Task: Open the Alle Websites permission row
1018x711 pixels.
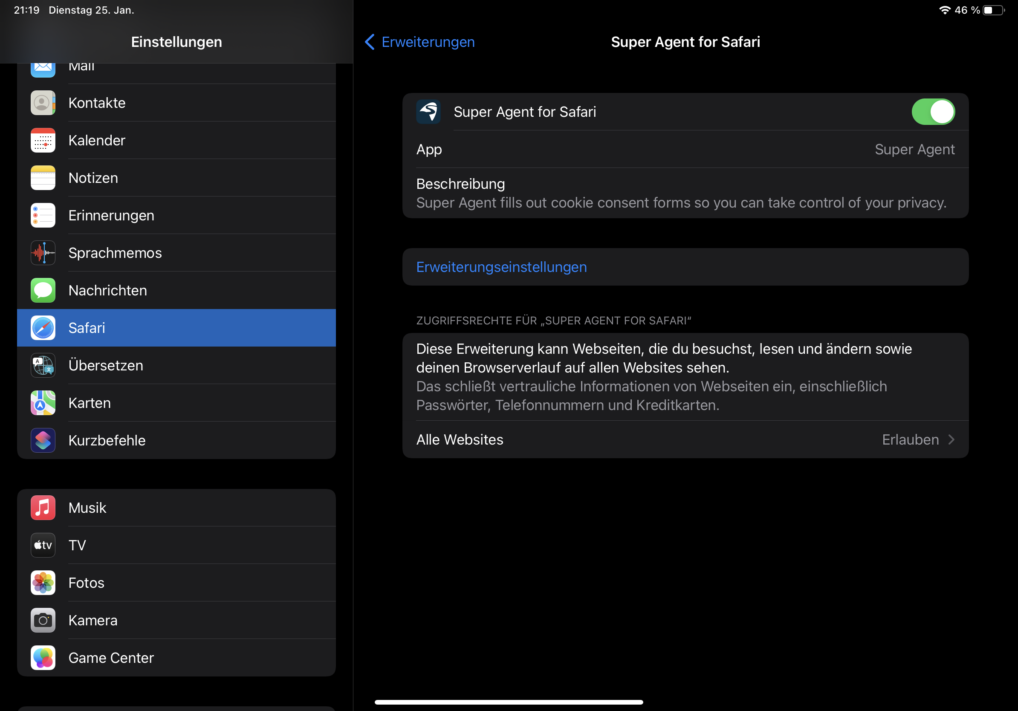Action: click(685, 440)
